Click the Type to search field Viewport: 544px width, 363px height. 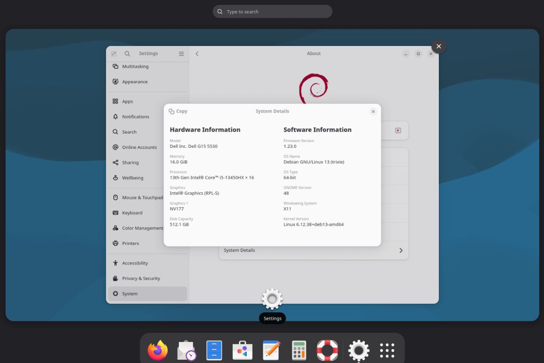(x=272, y=11)
